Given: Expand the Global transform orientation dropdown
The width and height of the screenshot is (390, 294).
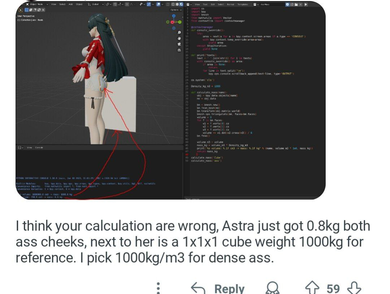Looking at the screenshot, I should tap(96, 4).
